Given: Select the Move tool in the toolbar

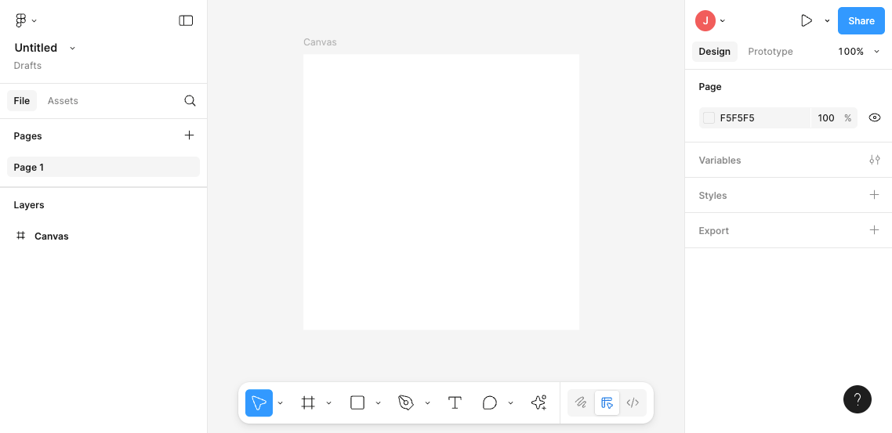Looking at the screenshot, I should tap(259, 403).
